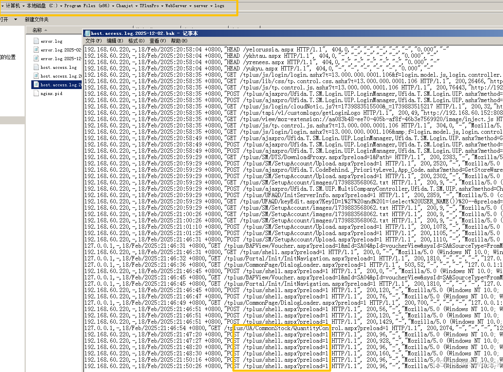
Task: Go to Program Files (x86) breadcrumb segment
Action: click(87, 6)
